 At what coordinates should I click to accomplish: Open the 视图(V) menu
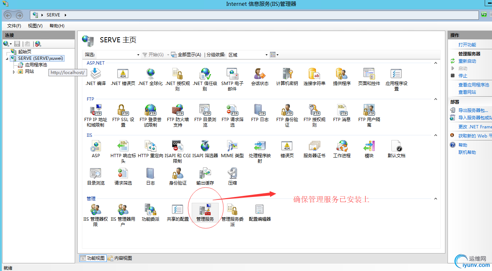point(35,26)
